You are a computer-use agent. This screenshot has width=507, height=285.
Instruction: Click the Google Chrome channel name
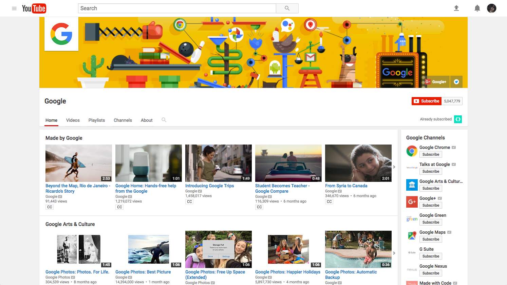tap(435, 147)
